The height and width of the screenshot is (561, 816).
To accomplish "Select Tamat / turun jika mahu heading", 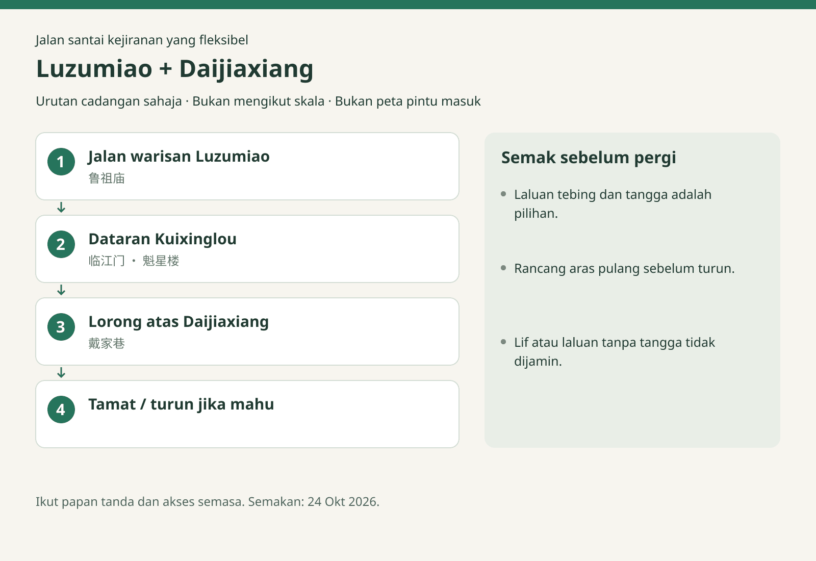I will pos(181,404).
